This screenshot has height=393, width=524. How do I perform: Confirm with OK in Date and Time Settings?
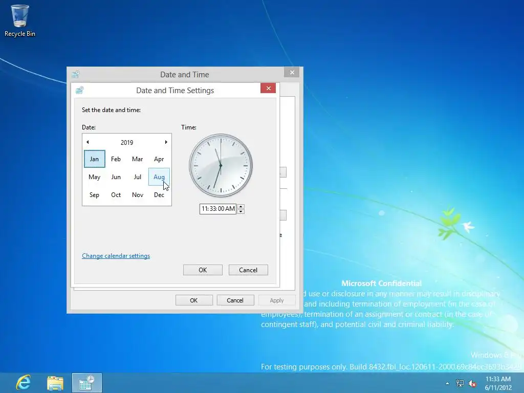click(203, 270)
